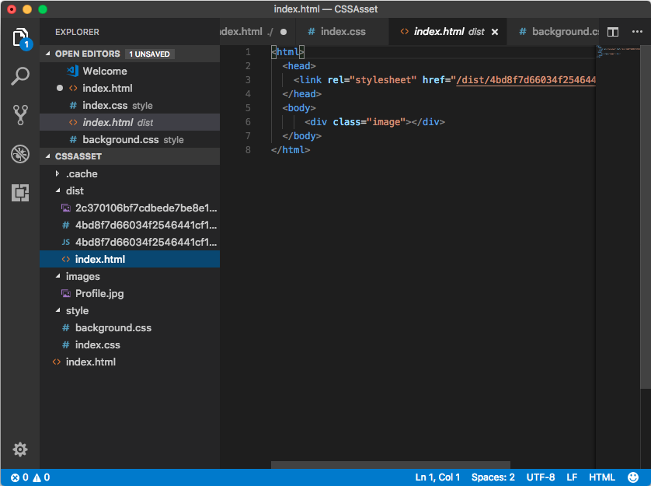Open the 4bd8f7d66034f2546441cf1 CSS file
Screen dimensions: 651x486
pos(130,225)
